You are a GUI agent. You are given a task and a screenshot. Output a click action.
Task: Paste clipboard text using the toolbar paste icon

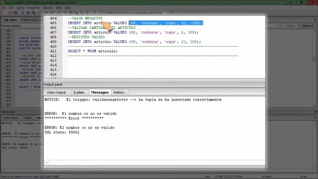[x=33, y=13]
